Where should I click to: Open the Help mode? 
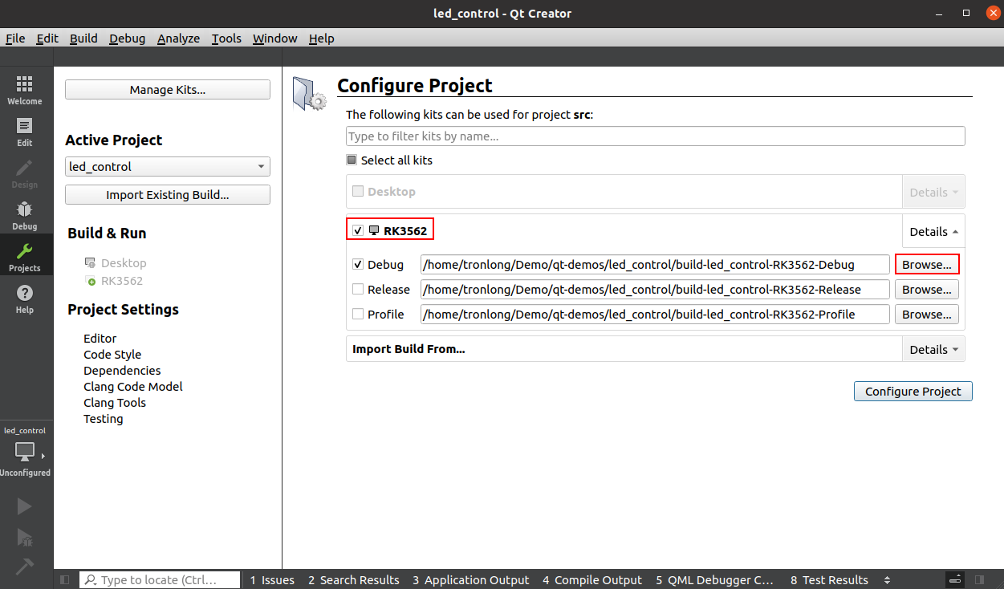pyautogui.click(x=25, y=299)
